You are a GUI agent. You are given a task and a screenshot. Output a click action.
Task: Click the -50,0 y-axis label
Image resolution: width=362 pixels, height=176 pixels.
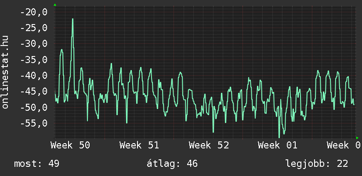coord(33,107)
